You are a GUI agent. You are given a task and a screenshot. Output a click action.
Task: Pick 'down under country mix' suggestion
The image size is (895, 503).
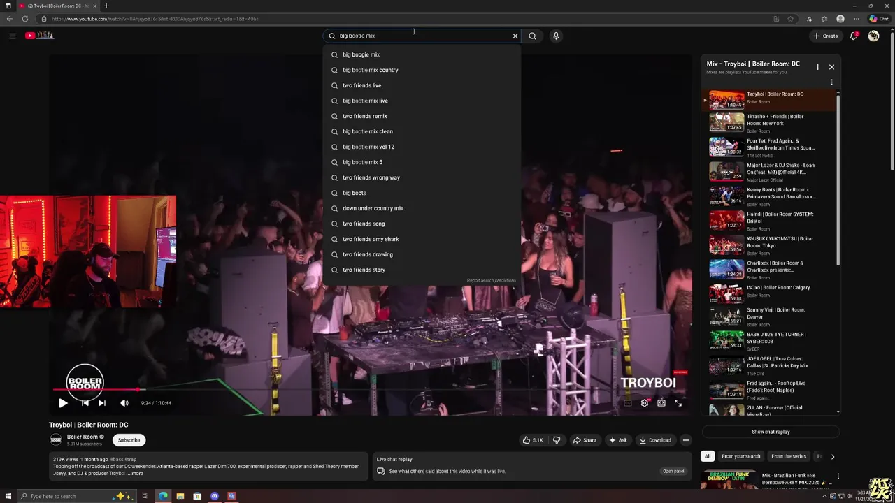point(422,208)
